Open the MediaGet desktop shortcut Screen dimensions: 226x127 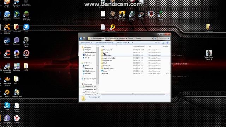click(x=17, y=15)
